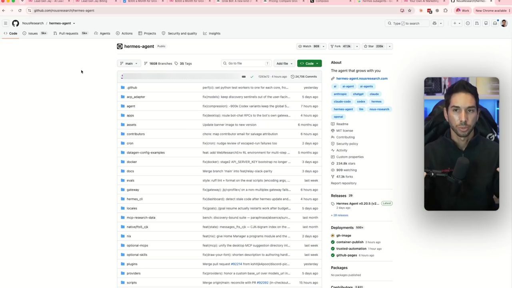Open Copilot chat icon in GitHub header

click(x=434, y=23)
